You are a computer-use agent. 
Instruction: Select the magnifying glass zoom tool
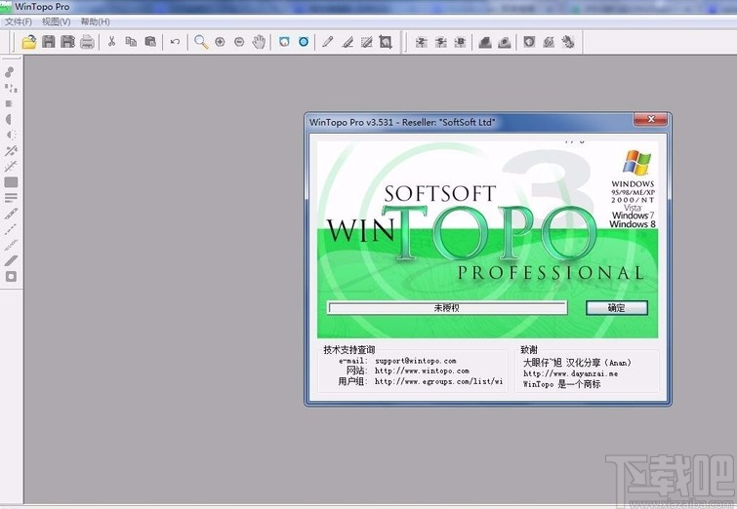click(201, 42)
